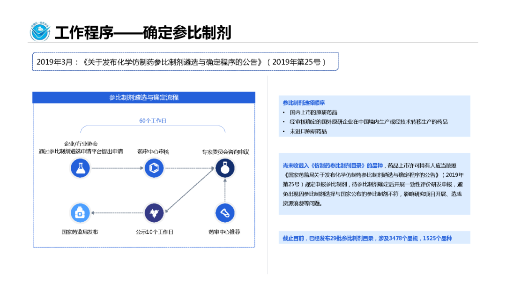506x285 pixels.
Task: Select the summary line 截止目前，已经发布29批参比制剂目录
Action: click(367, 238)
